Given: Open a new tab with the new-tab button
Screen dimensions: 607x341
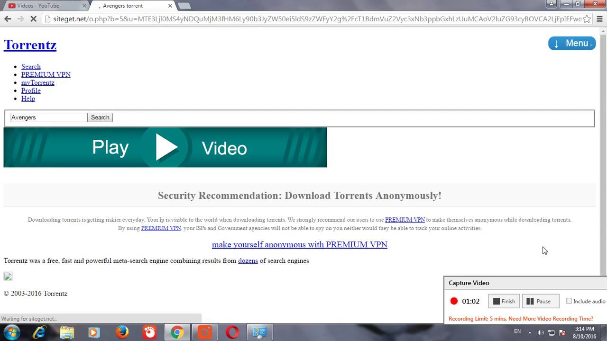Looking at the screenshot, I should point(184,6).
